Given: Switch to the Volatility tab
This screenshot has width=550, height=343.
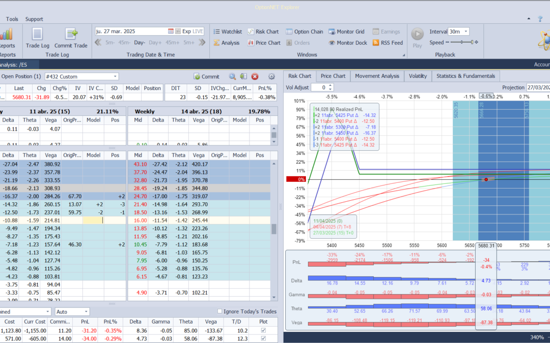Looking at the screenshot, I should (x=418, y=76).
